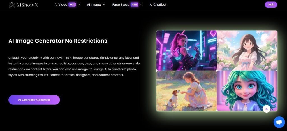Click the painting of girl with dog
The height and width of the screenshot is (131, 287).
[x=186, y=90]
